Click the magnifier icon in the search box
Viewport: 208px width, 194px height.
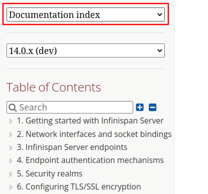(13, 107)
